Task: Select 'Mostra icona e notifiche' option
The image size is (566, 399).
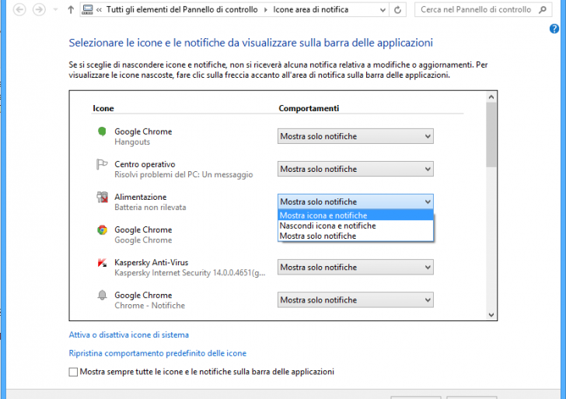Action: 355,215
